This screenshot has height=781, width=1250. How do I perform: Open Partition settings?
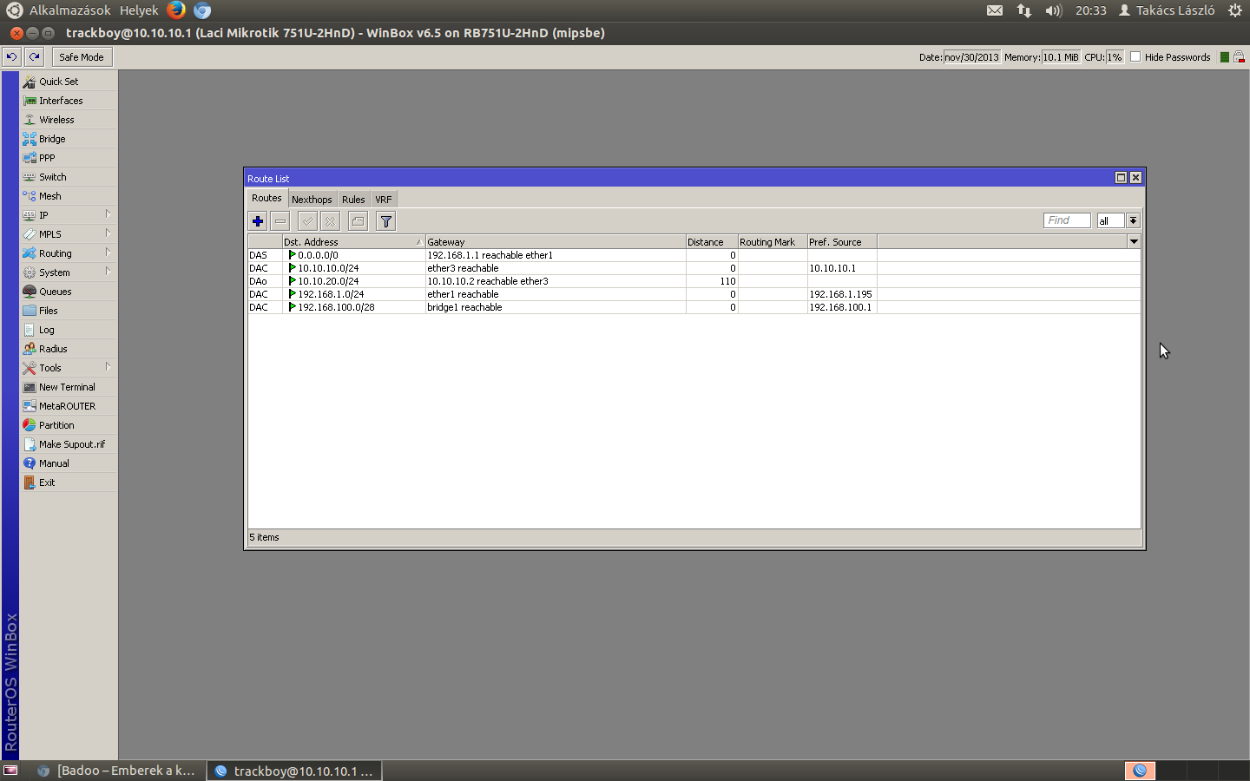[x=69, y=425]
